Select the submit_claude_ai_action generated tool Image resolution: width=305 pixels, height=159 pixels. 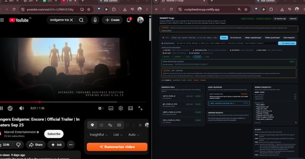point(182,112)
